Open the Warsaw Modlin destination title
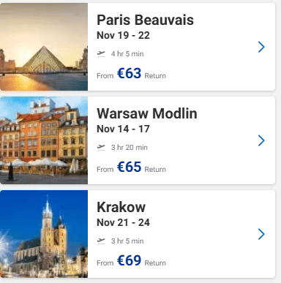281x283 pixels. (x=147, y=113)
